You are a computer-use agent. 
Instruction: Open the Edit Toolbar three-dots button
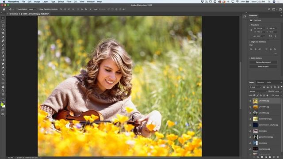[x=3, y=98]
